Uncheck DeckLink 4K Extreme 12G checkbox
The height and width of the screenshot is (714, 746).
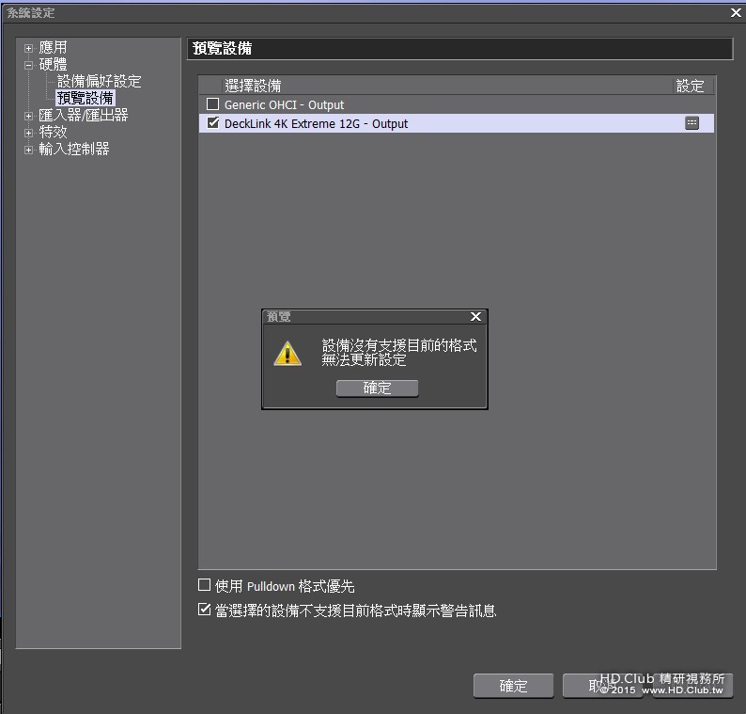(x=212, y=123)
